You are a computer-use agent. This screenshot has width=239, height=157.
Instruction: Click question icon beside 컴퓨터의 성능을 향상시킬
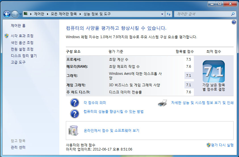click(75, 114)
